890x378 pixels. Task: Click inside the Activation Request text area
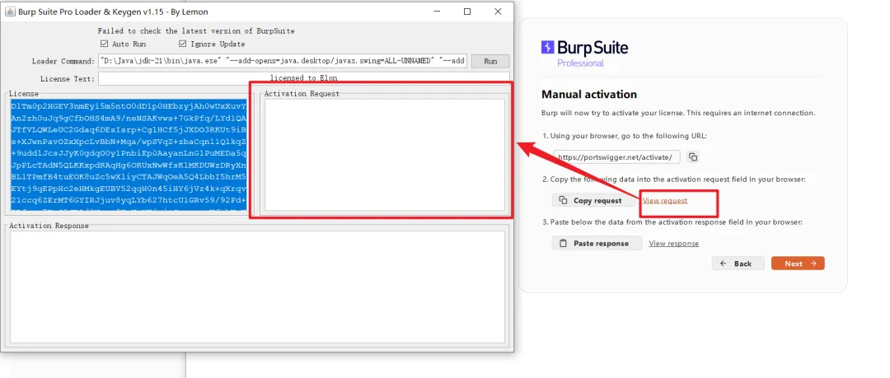pyautogui.click(x=384, y=155)
